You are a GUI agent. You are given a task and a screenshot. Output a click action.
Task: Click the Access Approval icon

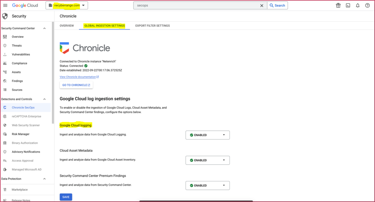pyautogui.click(x=5, y=161)
